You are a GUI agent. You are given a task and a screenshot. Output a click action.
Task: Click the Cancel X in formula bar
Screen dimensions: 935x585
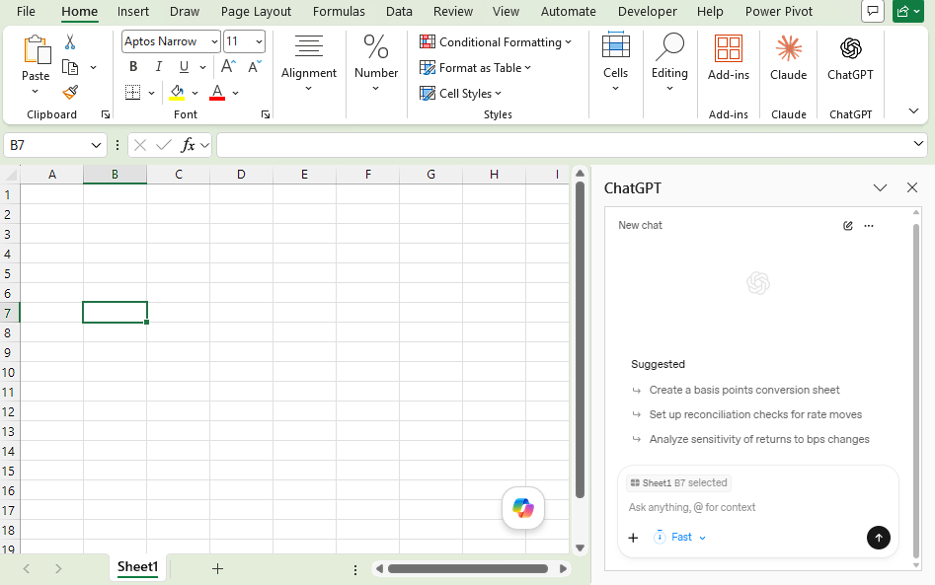point(140,145)
